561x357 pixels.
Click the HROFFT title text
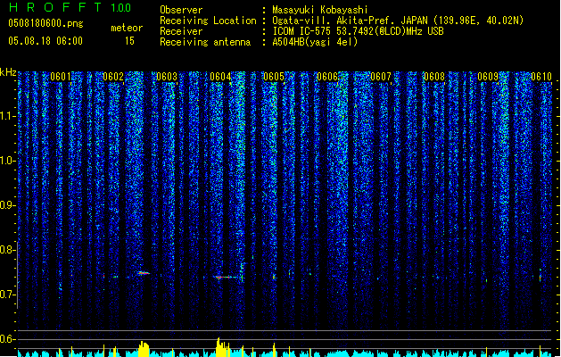55,7
